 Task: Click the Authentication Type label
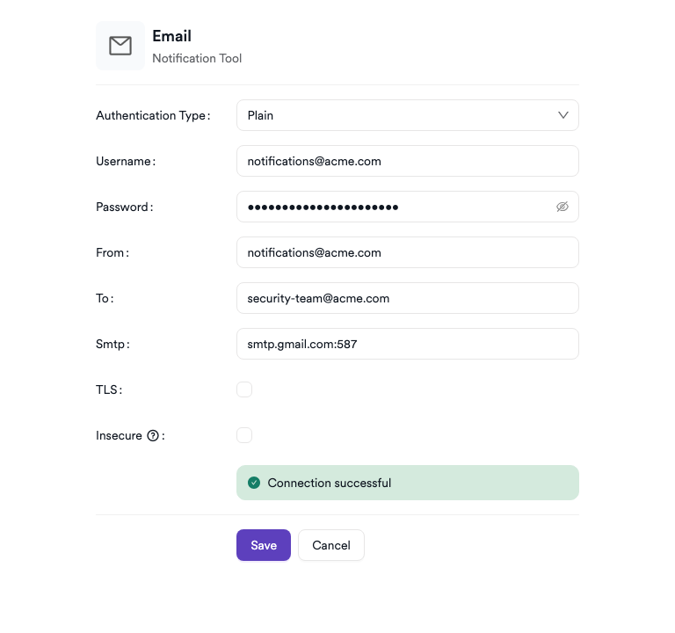151,115
